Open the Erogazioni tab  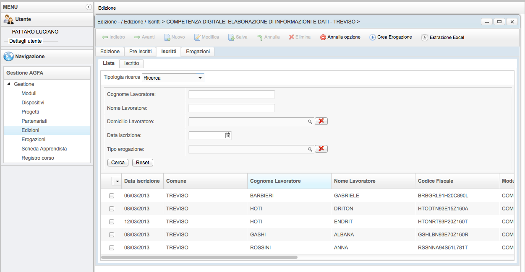tap(198, 52)
